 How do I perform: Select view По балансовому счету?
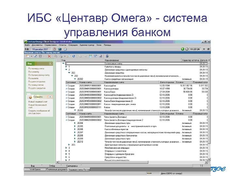[39, 75]
